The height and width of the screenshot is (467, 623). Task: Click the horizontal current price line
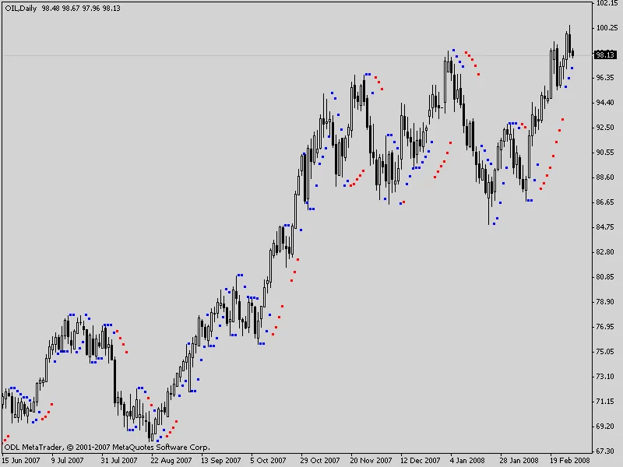pos(311,55)
